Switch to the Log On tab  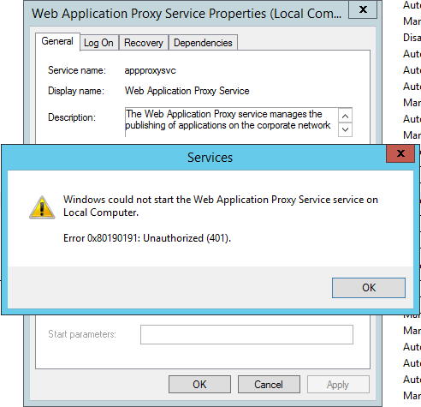tap(98, 43)
